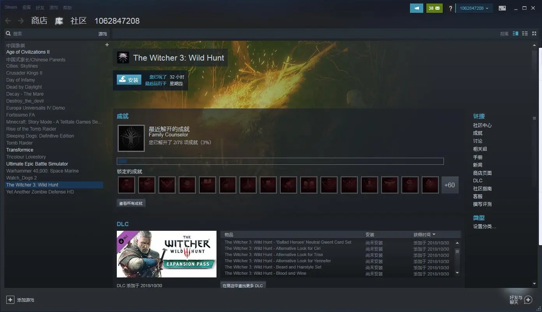
Task: Open the Family Counselor achievement icon
Action: [x=131, y=138]
